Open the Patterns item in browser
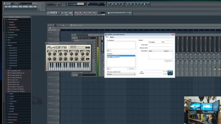Screen dimensions: 221x124 (x=12, y=25)
